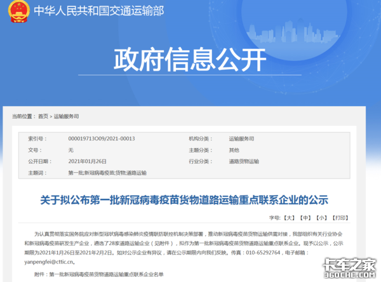
Task: Click the index number 000019713O09/2021-00013
Action: click(102, 138)
